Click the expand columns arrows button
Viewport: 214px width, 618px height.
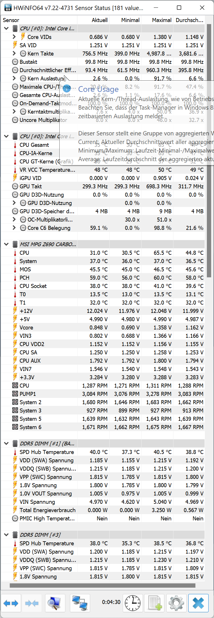pyautogui.click(x=11, y=603)
